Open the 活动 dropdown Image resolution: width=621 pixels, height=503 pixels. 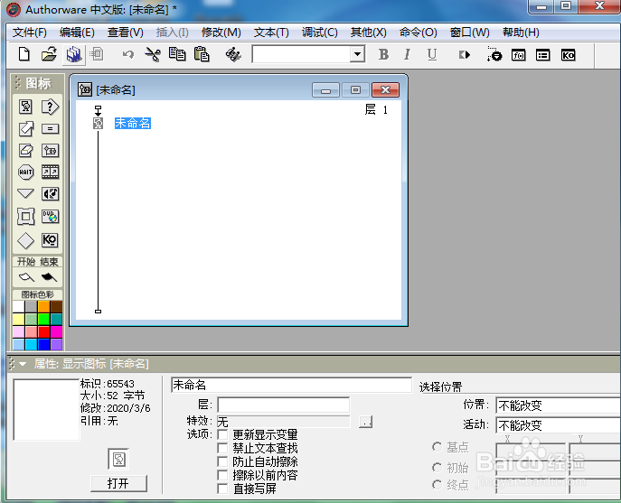click(x=558, y=425)
